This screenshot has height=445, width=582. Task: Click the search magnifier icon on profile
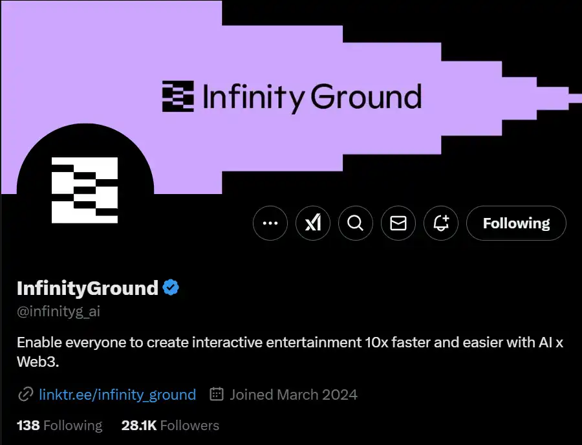pyautogui.click(x=356, y=224)
